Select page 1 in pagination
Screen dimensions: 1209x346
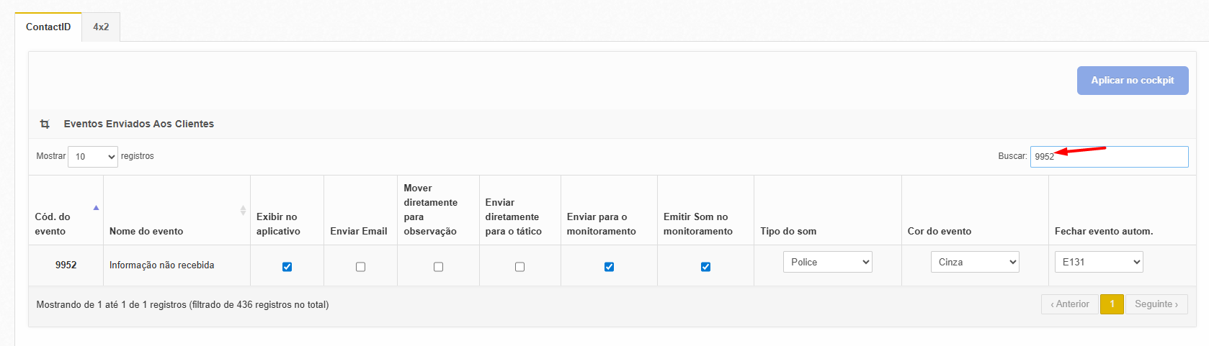coord(1112,304)
